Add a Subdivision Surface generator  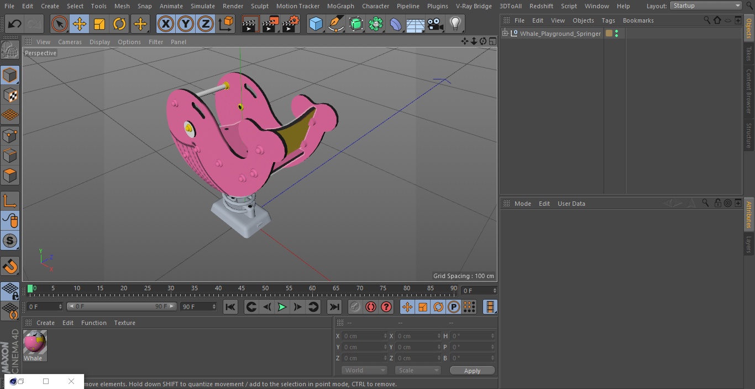[356, 24]
